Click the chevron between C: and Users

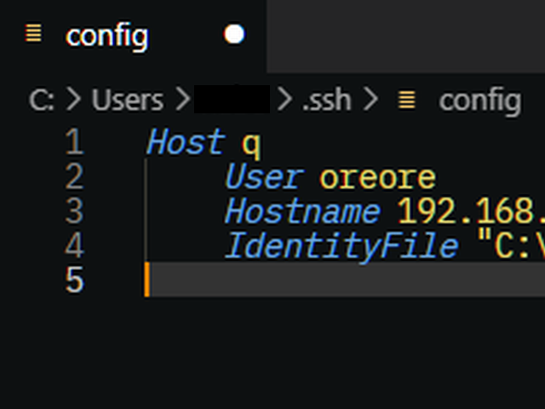coord(74,100)
